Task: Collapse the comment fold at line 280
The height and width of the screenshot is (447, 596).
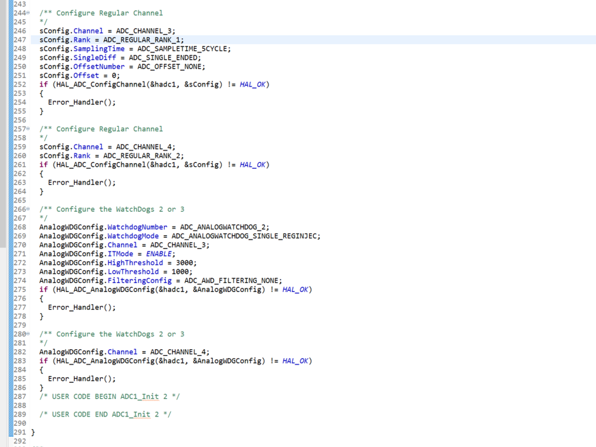Action: [x=28, y=334]
